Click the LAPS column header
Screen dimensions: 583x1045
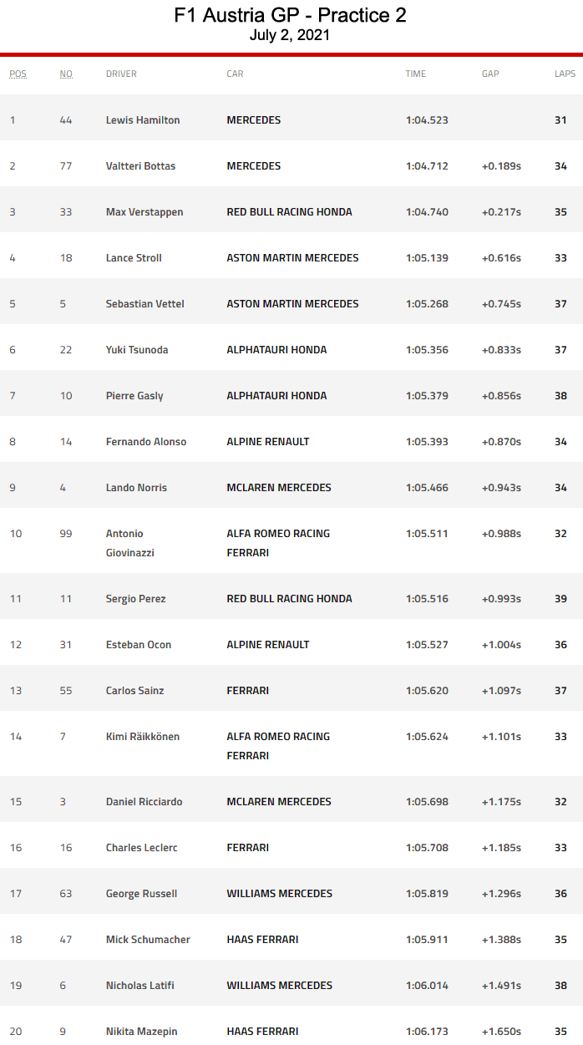(x=565, y=74)
